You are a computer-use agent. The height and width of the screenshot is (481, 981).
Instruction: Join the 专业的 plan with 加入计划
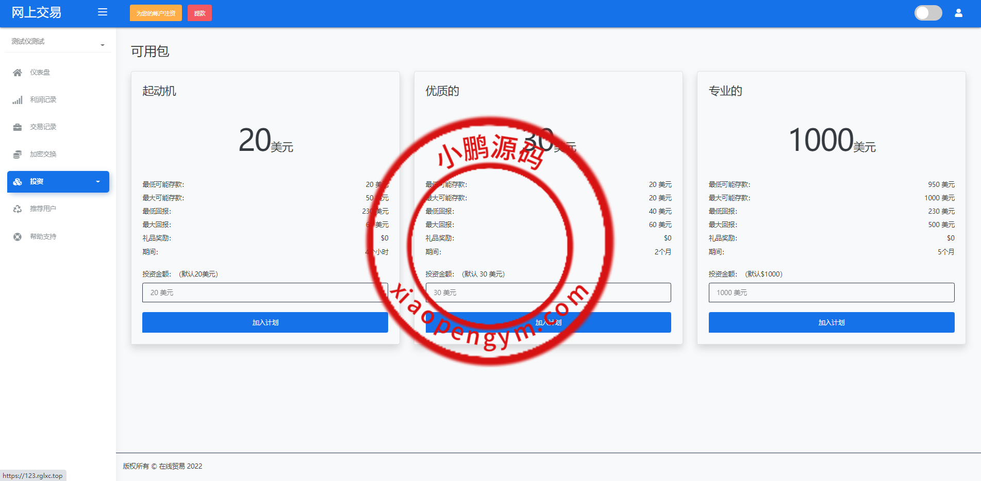coord(831,322)
